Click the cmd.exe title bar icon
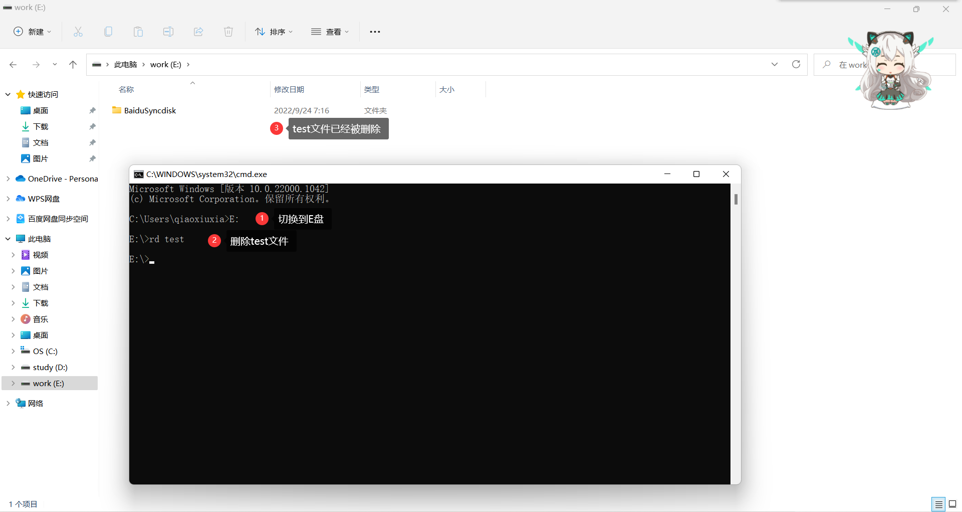Viewport: 962px width, 512px height. (139, 174)
